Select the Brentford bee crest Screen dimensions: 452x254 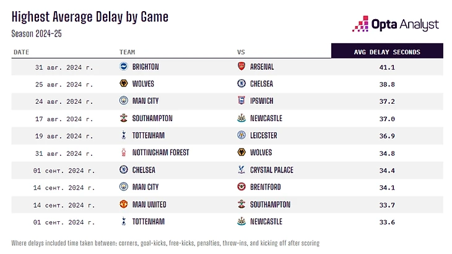(241, 187)
